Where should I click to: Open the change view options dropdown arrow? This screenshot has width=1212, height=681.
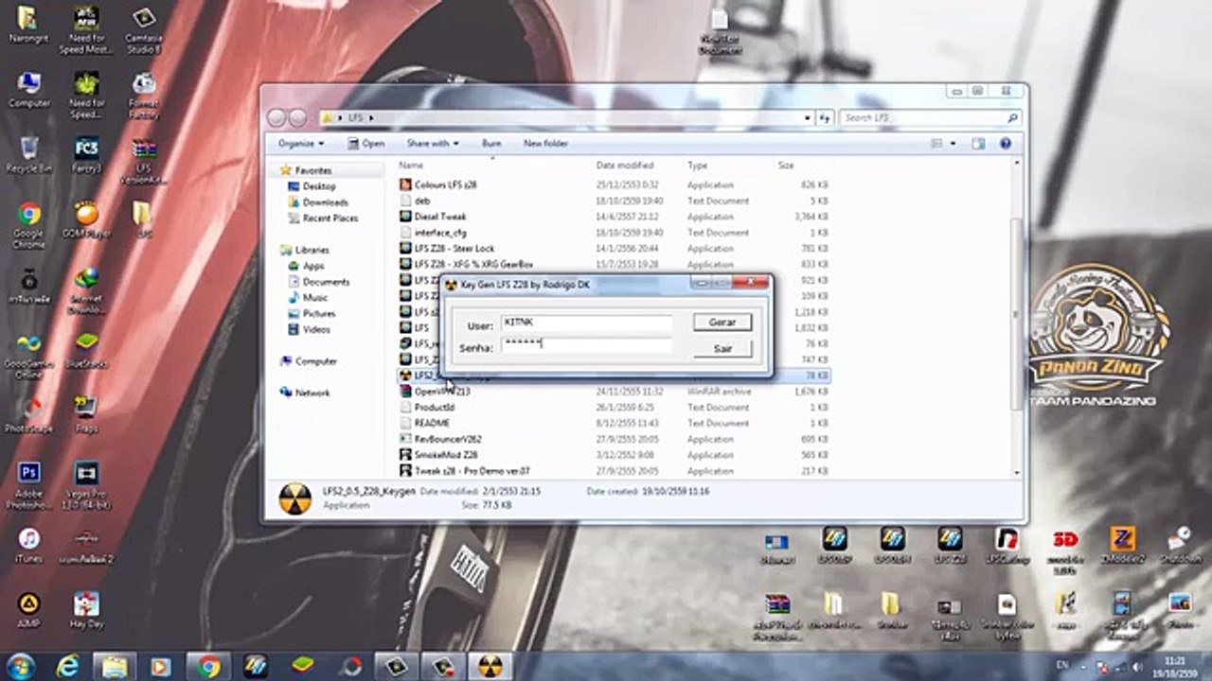953,144
